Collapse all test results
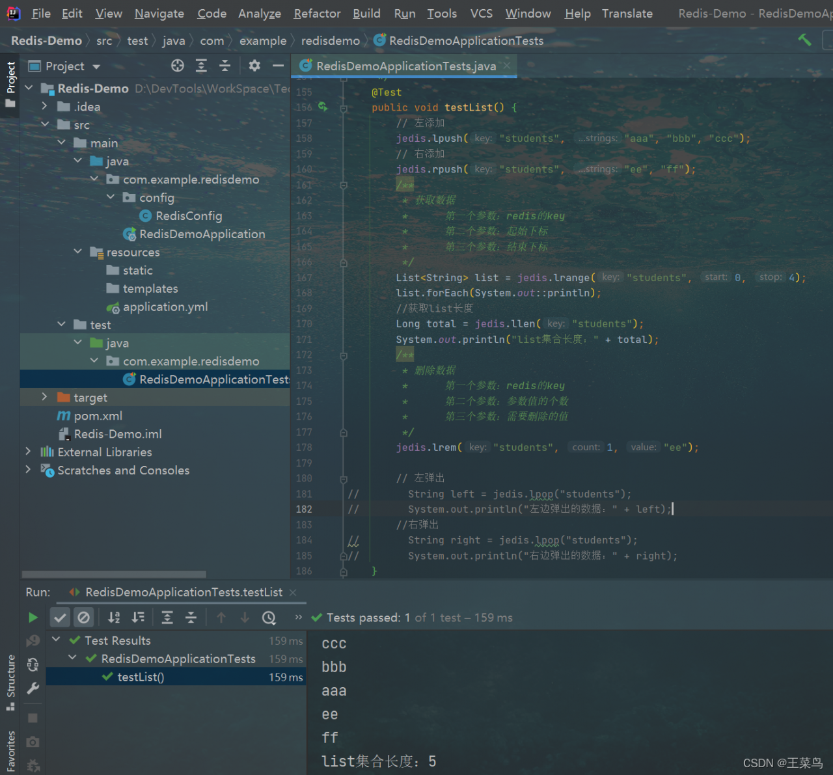833x775 pixels. (x=191, y=618)
